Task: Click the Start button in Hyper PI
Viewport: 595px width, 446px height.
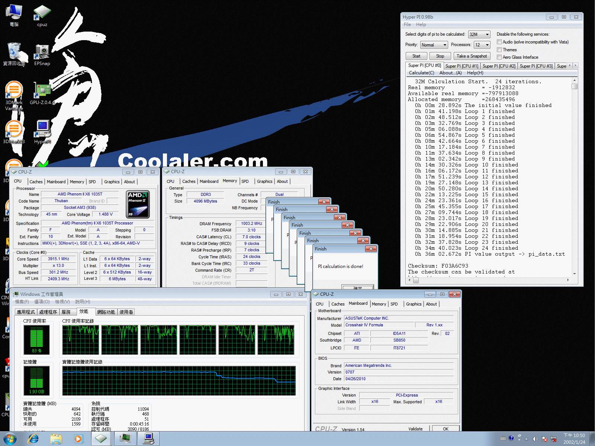Action: 416,56
